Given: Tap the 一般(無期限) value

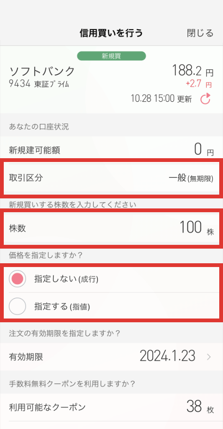Looking at the screenshot, I should click(x=191, y=178).
